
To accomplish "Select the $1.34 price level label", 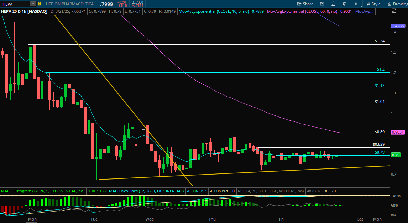I will pos(380,41).
